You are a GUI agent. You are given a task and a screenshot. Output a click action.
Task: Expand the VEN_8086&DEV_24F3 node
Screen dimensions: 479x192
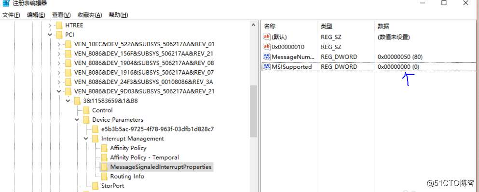[59, 82]
